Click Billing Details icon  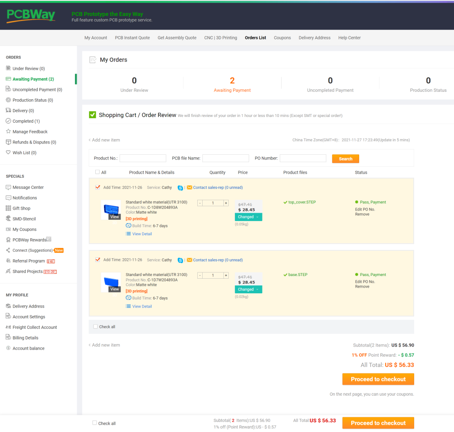point(8,337)
